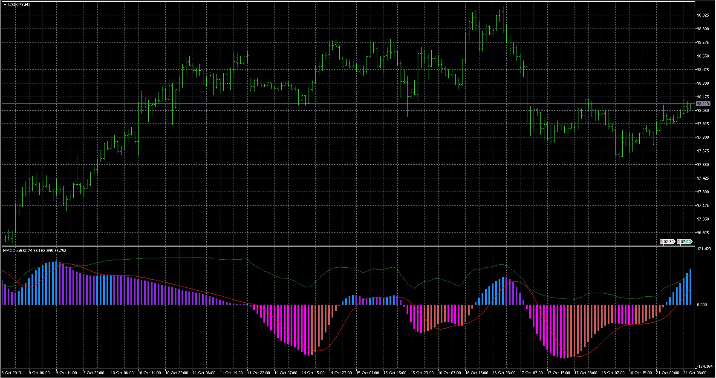Viewport: 716px width, 378px height.
Task: Click the -134.164 indicator scale minimum
Action: [704, 367]
